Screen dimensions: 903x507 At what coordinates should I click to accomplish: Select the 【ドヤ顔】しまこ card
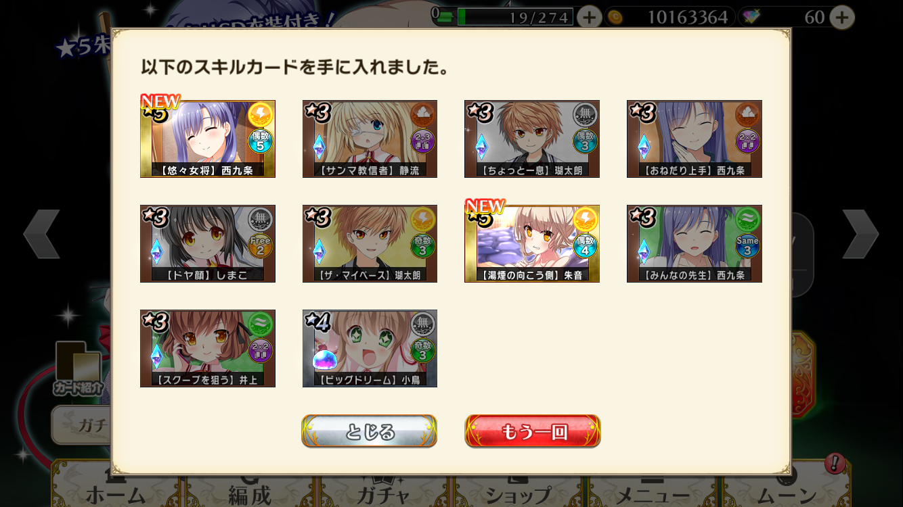[208, 243]
